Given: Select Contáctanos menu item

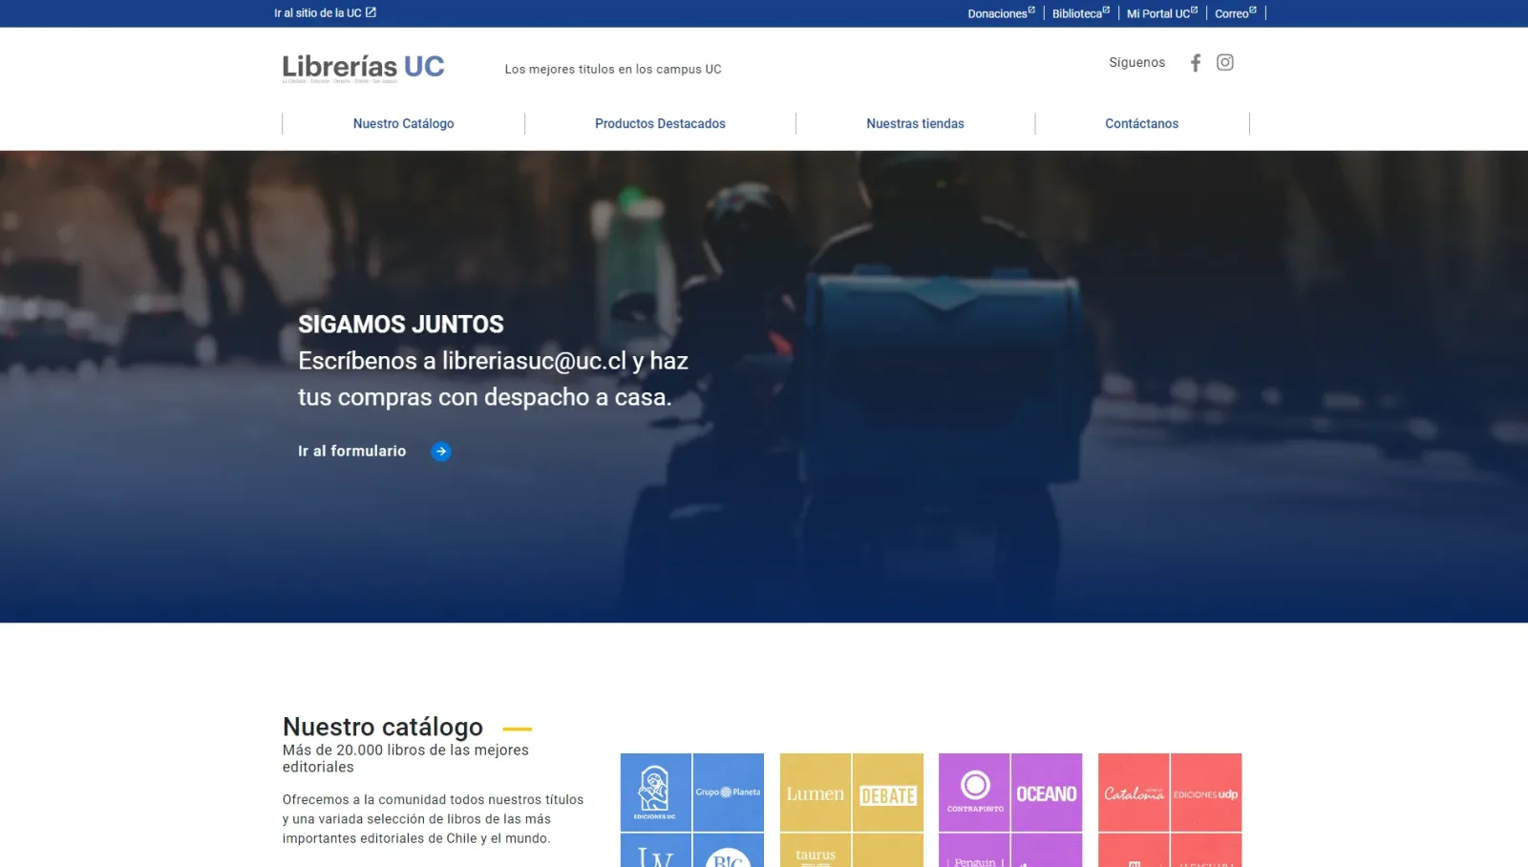Looking at the screenshot, I should 1141,123.
